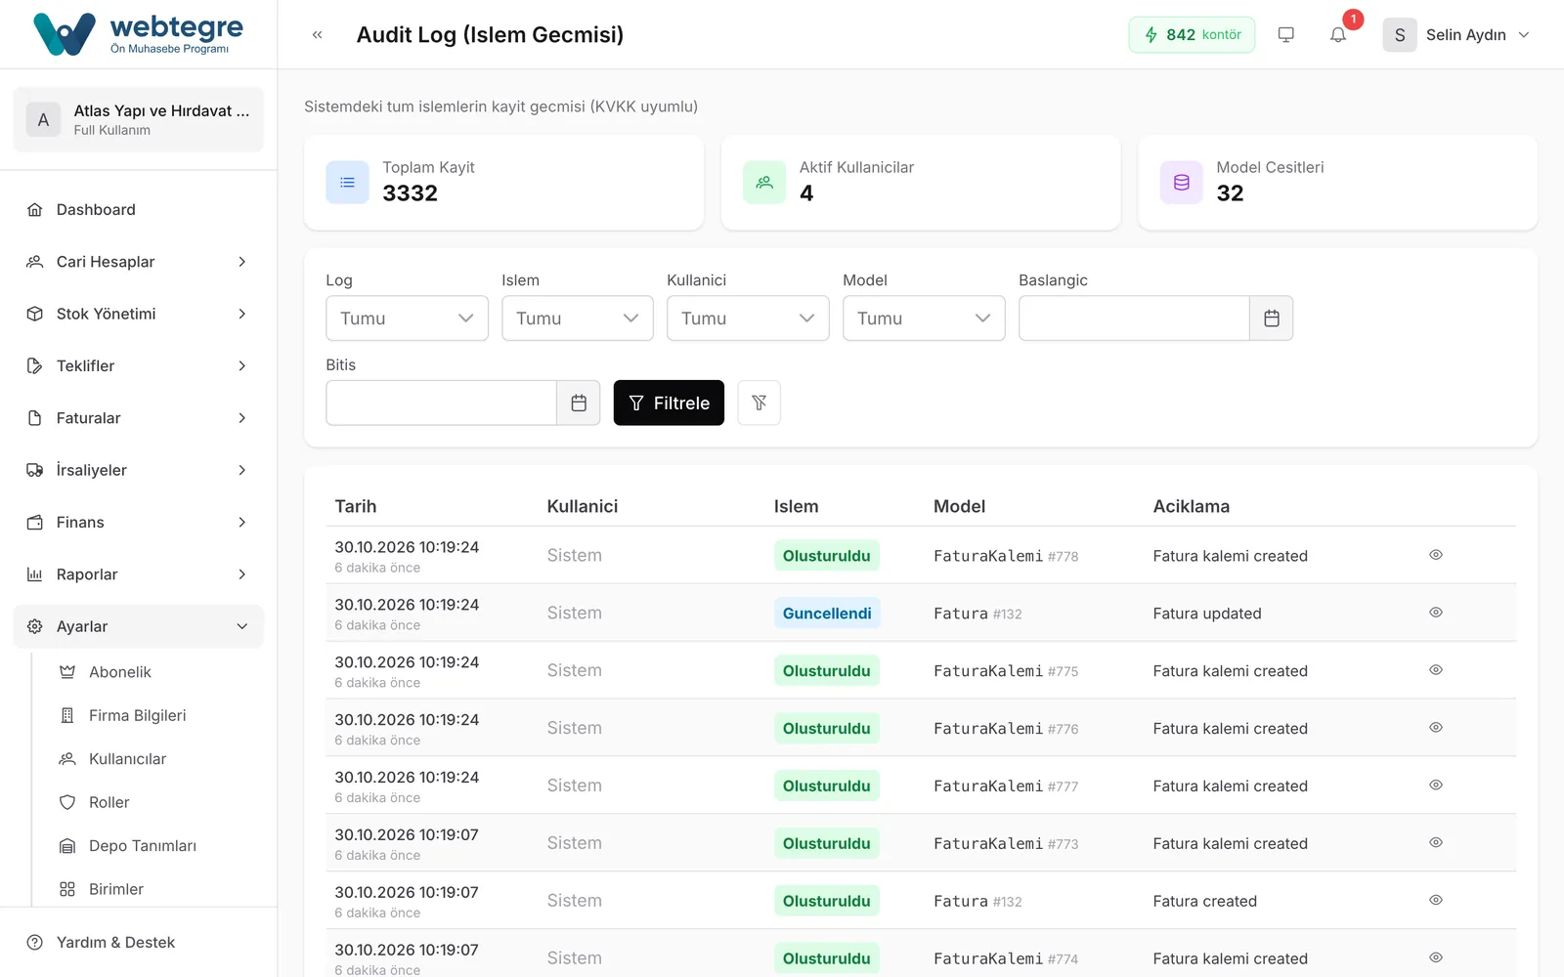The height and width of the screenshot is (977, 1564).
Task: Go to Dashboard
Action: (138, 209)
